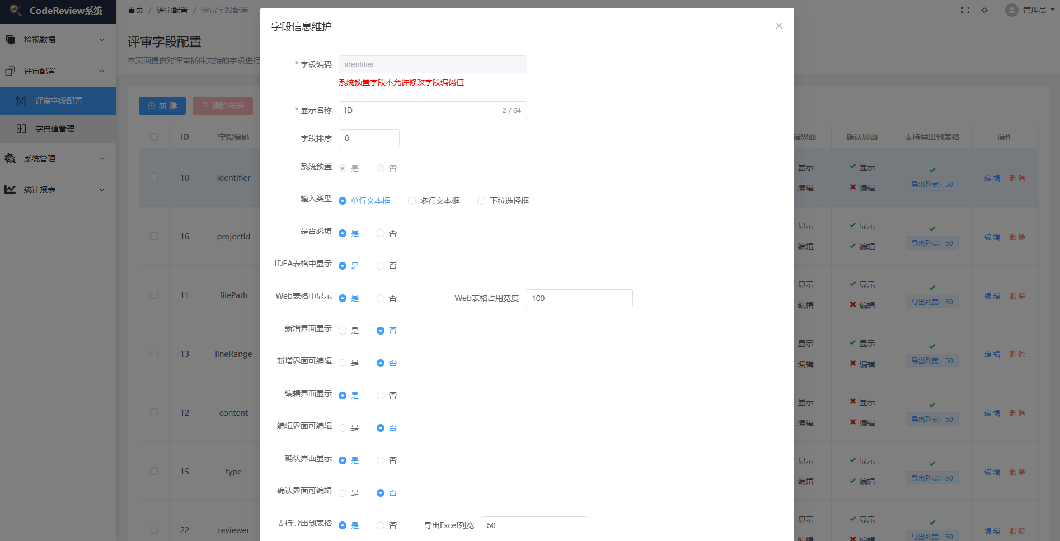Viewport: 1060px width, 541px height.
Task: Open the 评审字段配置 sidebar menu item
Action: pyautogui.click(x=59, y=101)
